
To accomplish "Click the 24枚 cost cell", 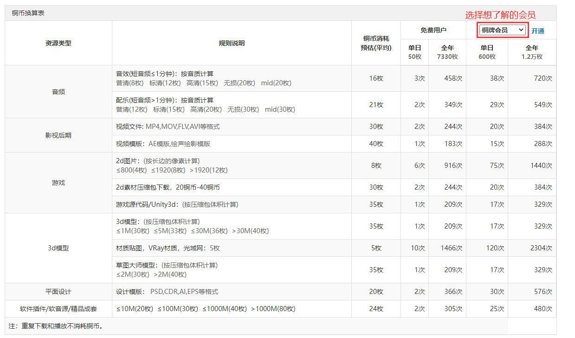I will (376, 309).
